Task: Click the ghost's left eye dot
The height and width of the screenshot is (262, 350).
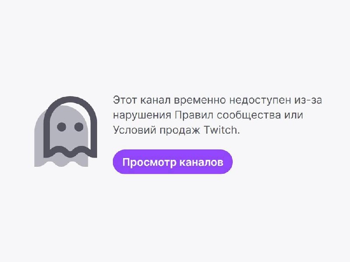Action: click(61, 127)
